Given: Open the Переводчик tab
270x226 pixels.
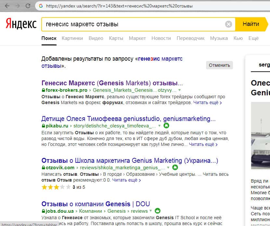Looking at the screenshot, I should [190, 38].
